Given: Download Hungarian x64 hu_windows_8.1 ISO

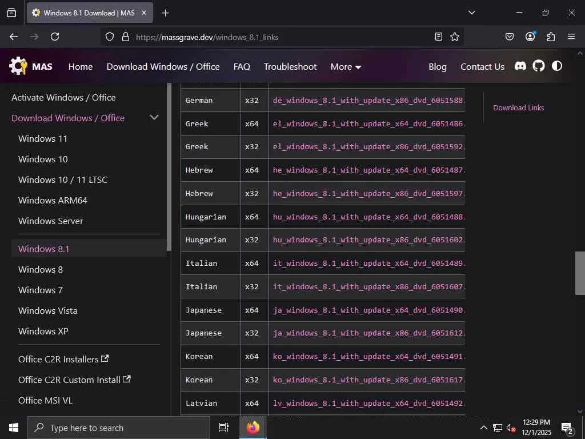Looking at the screenshot, I should point(368,217).
